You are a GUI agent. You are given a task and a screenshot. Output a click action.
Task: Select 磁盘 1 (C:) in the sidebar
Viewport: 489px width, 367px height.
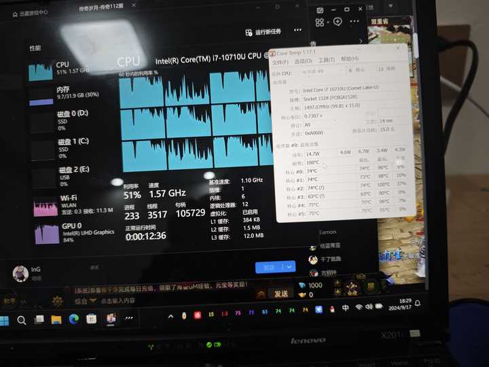(x=62, y=150)
